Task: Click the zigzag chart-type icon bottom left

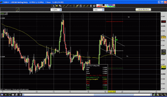Action: 9,95
